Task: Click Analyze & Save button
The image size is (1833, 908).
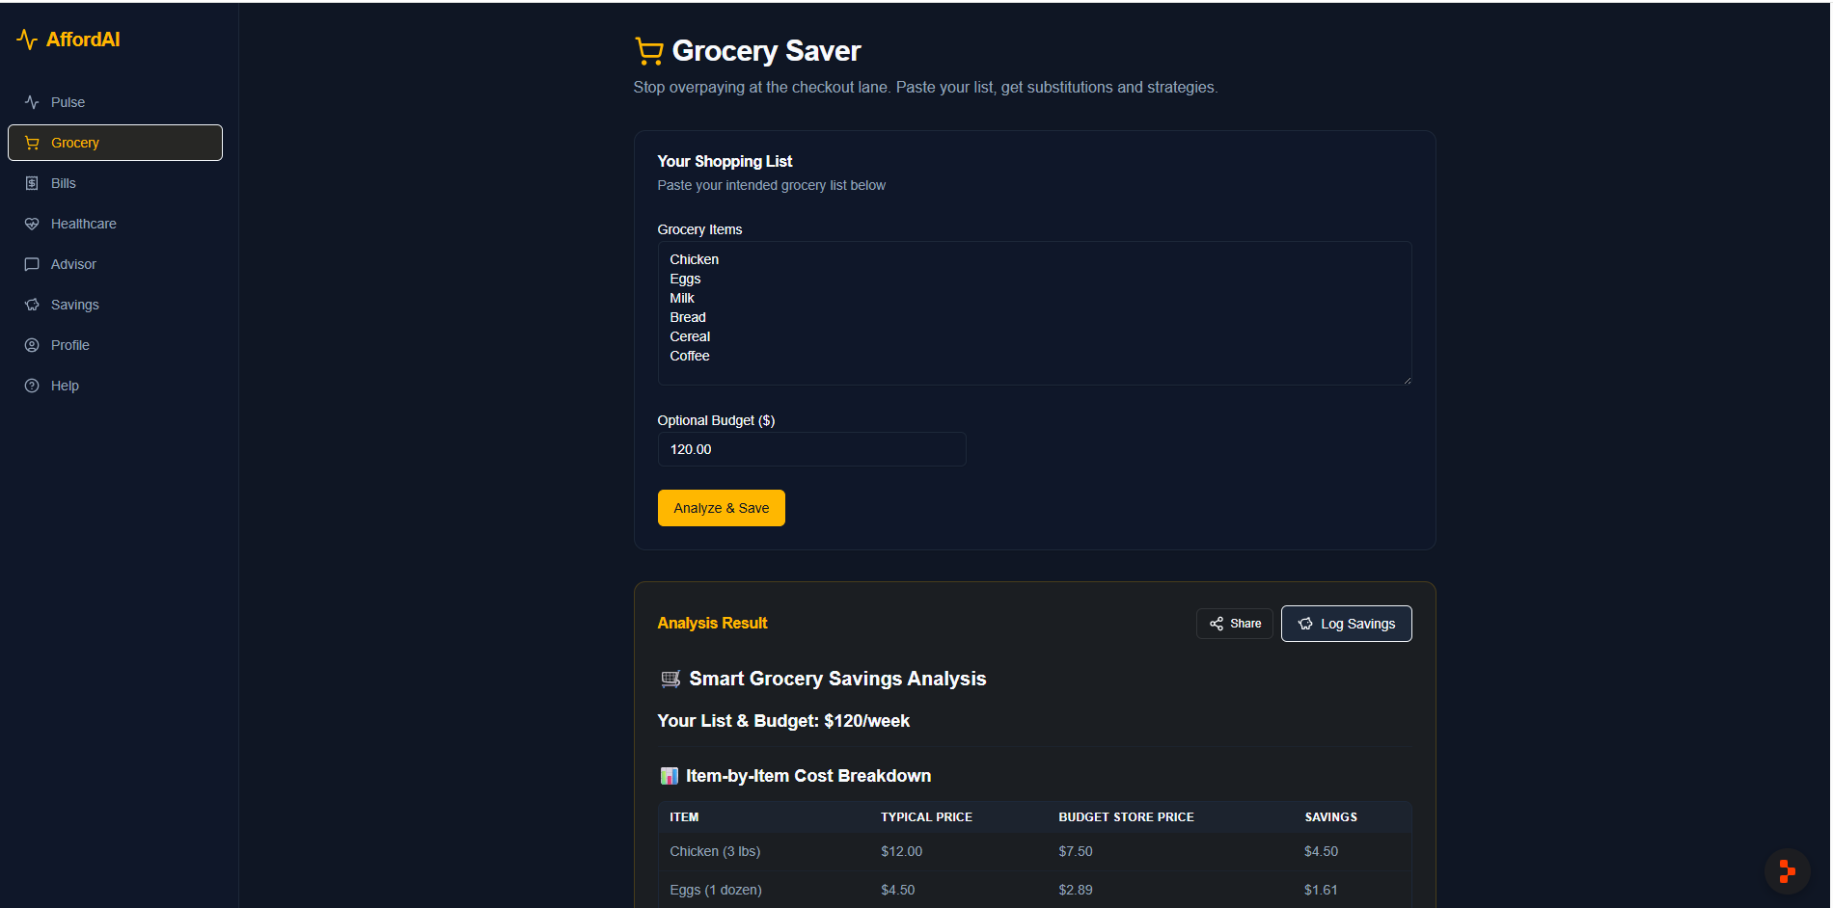Action: click(722, 508)
